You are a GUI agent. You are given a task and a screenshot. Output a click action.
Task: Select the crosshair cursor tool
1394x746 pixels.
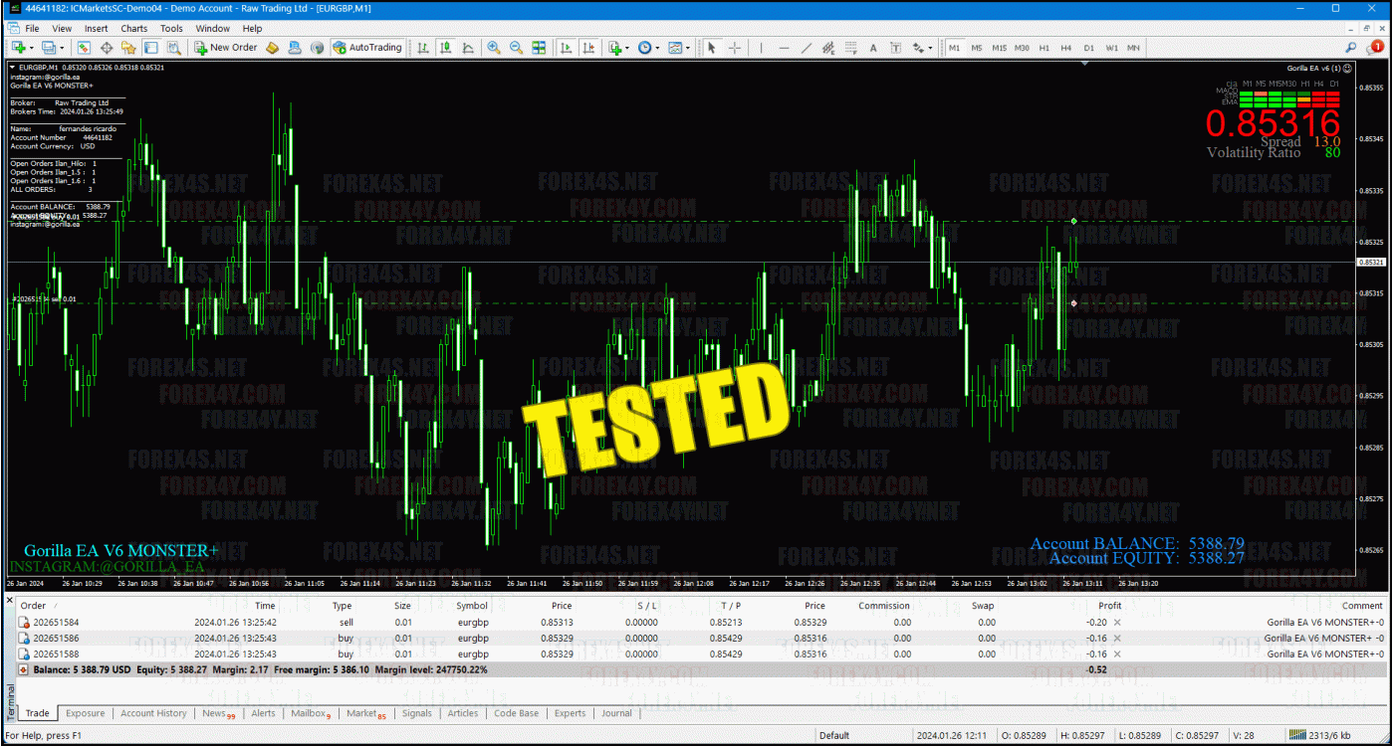[735, 47]
